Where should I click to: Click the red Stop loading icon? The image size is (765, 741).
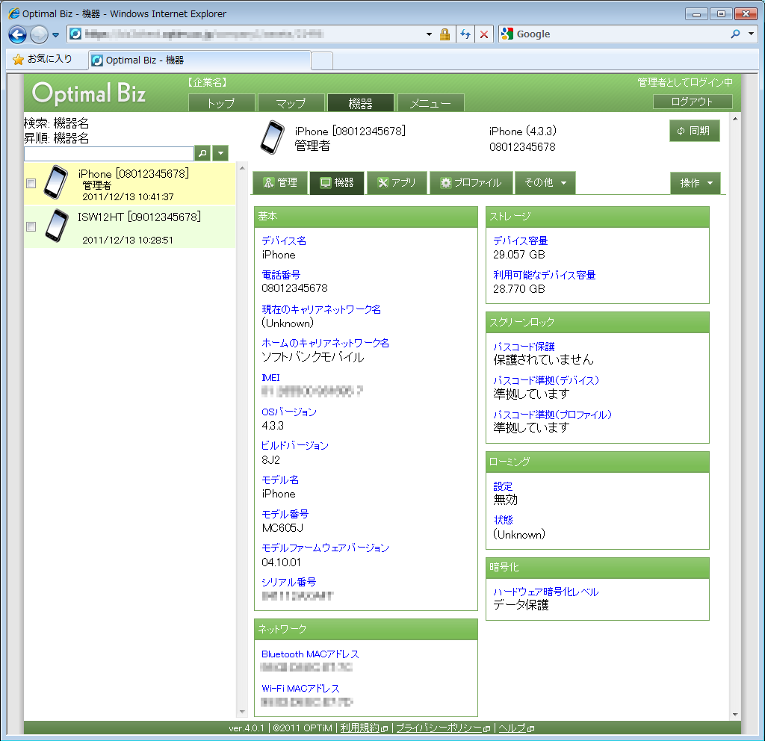484,34
